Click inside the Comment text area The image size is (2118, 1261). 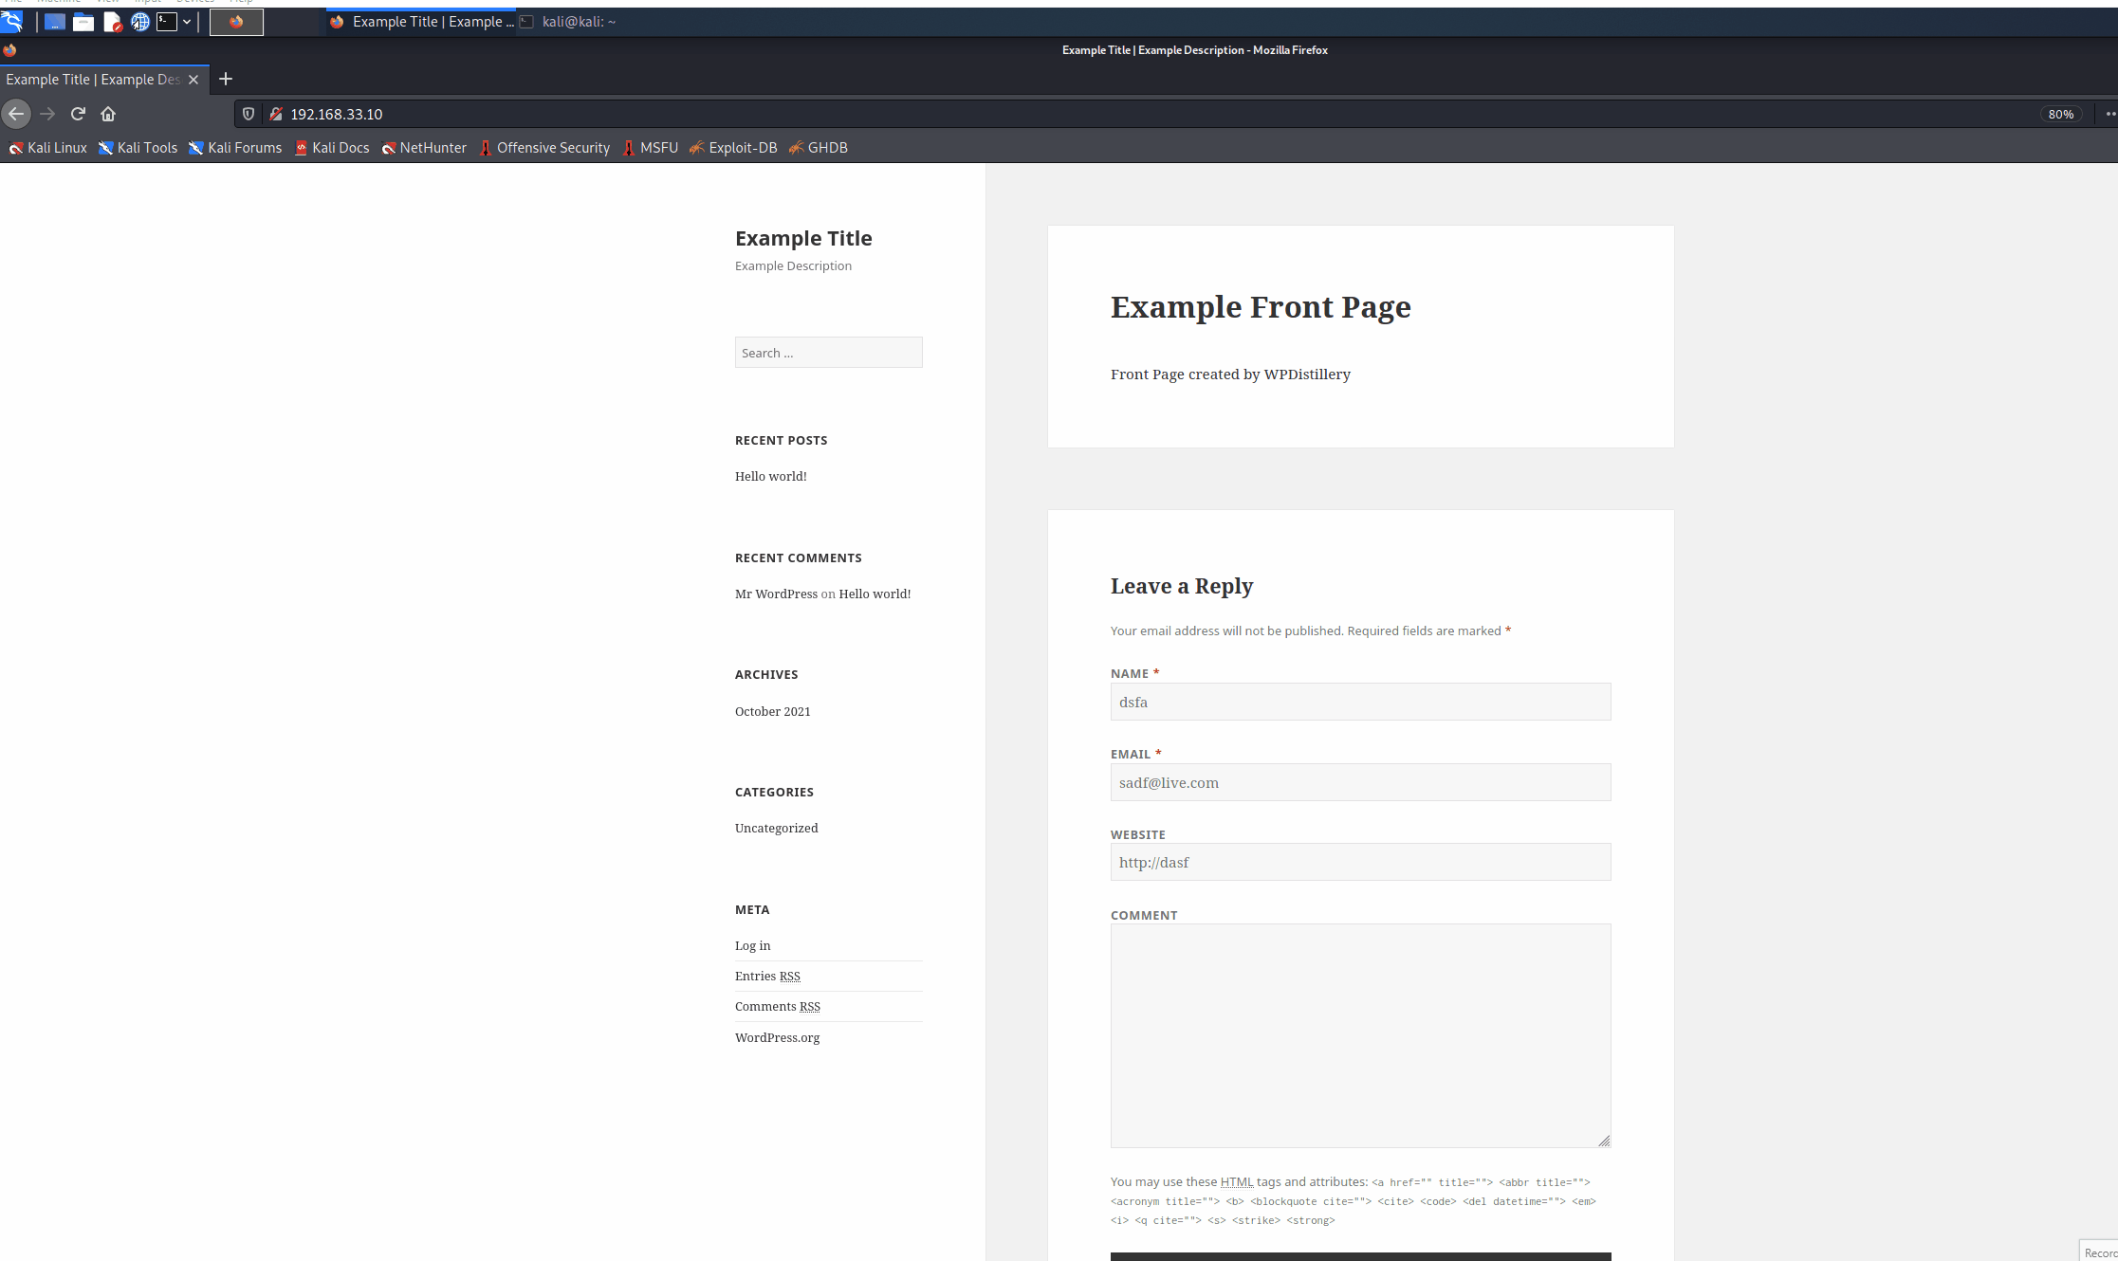click(x=1359, y=1034)
